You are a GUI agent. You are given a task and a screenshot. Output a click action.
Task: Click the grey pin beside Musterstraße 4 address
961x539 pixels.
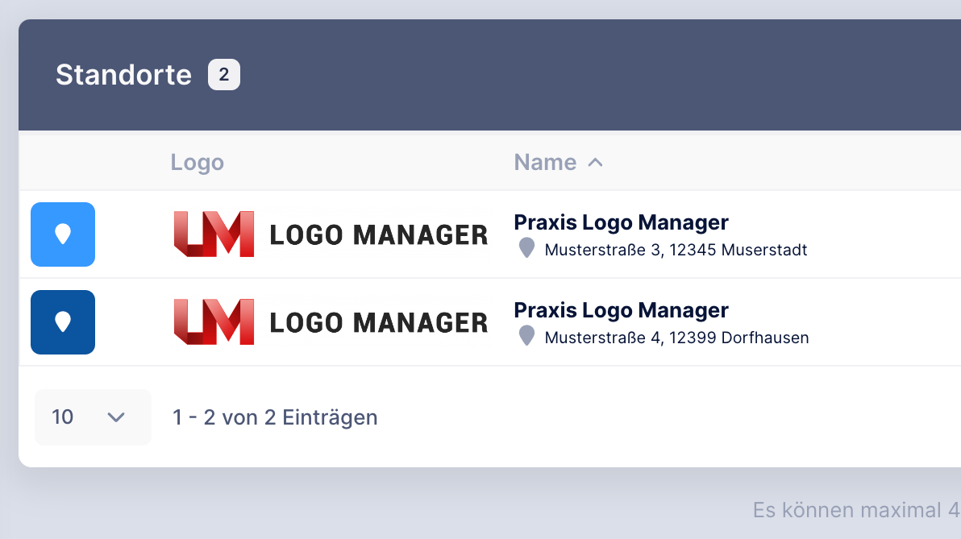(526, 336)
